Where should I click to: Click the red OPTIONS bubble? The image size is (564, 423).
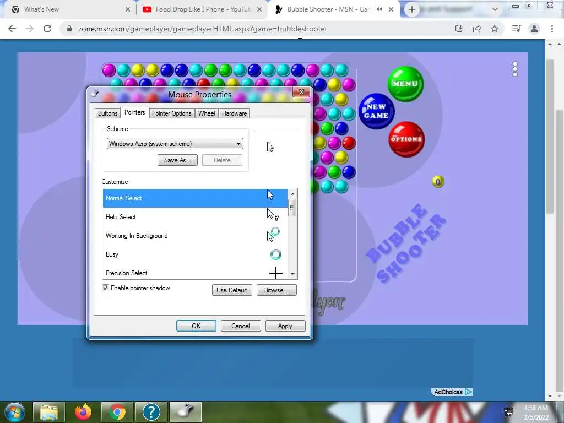pos(406,139)
